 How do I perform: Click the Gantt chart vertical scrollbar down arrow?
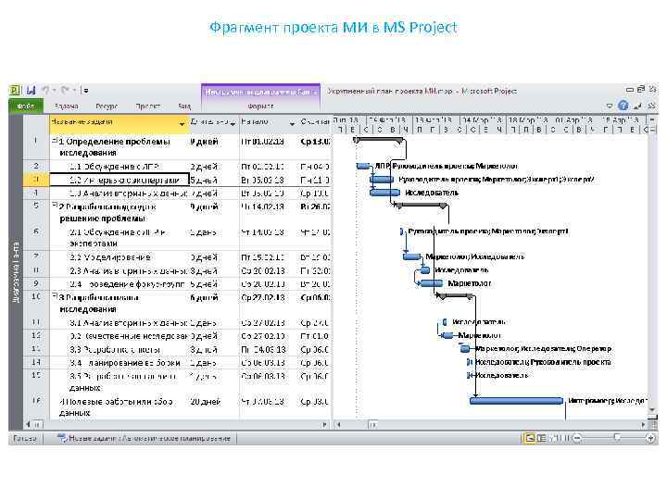tap(652, 409)
